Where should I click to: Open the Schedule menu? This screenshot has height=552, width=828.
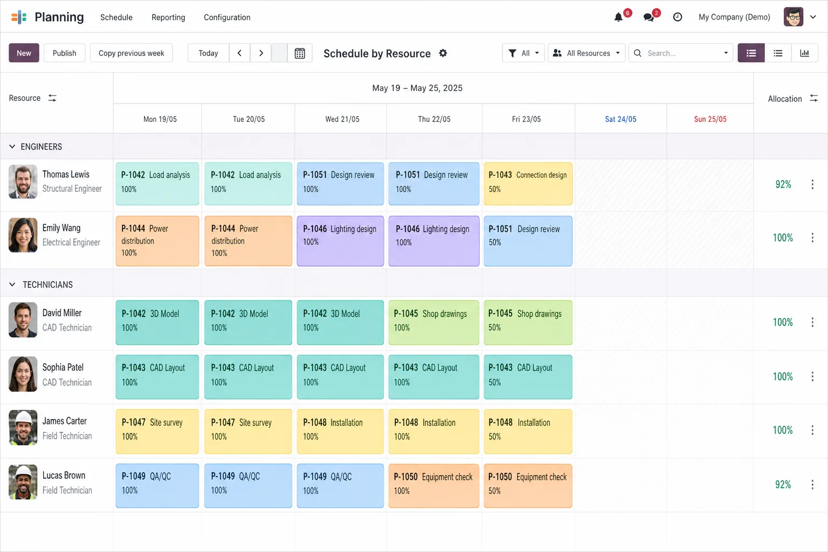116,17
